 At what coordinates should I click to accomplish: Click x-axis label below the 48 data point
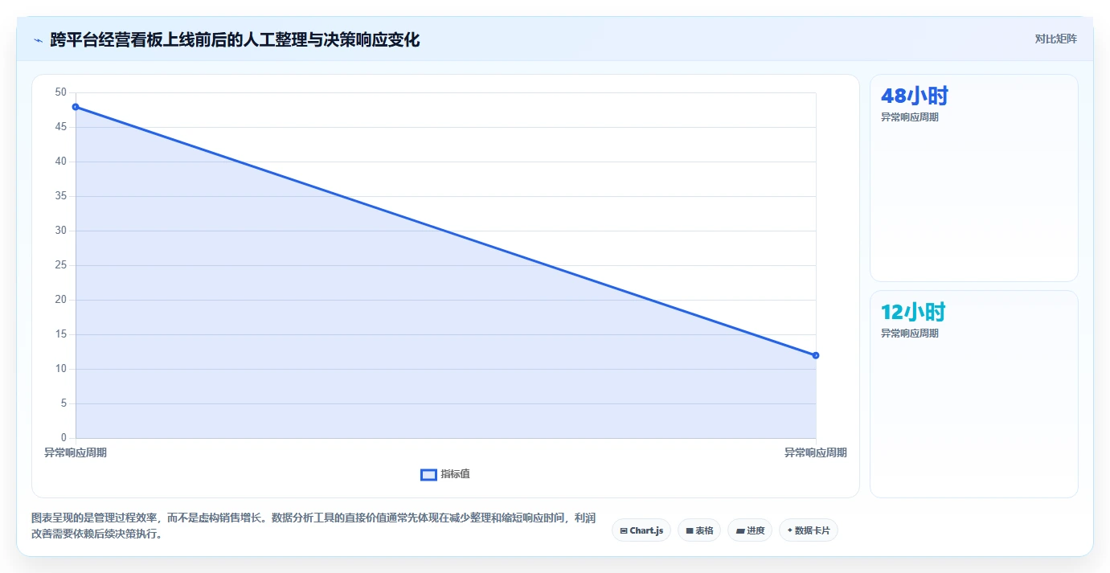pyautogui.click(x=76, y=453)
